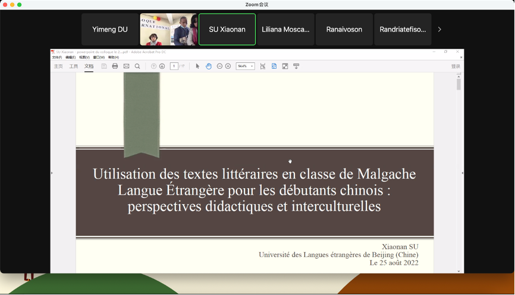This screenshot has width=515, height=295.
Task: Open the 文件(F) menu
Action: 56,58
